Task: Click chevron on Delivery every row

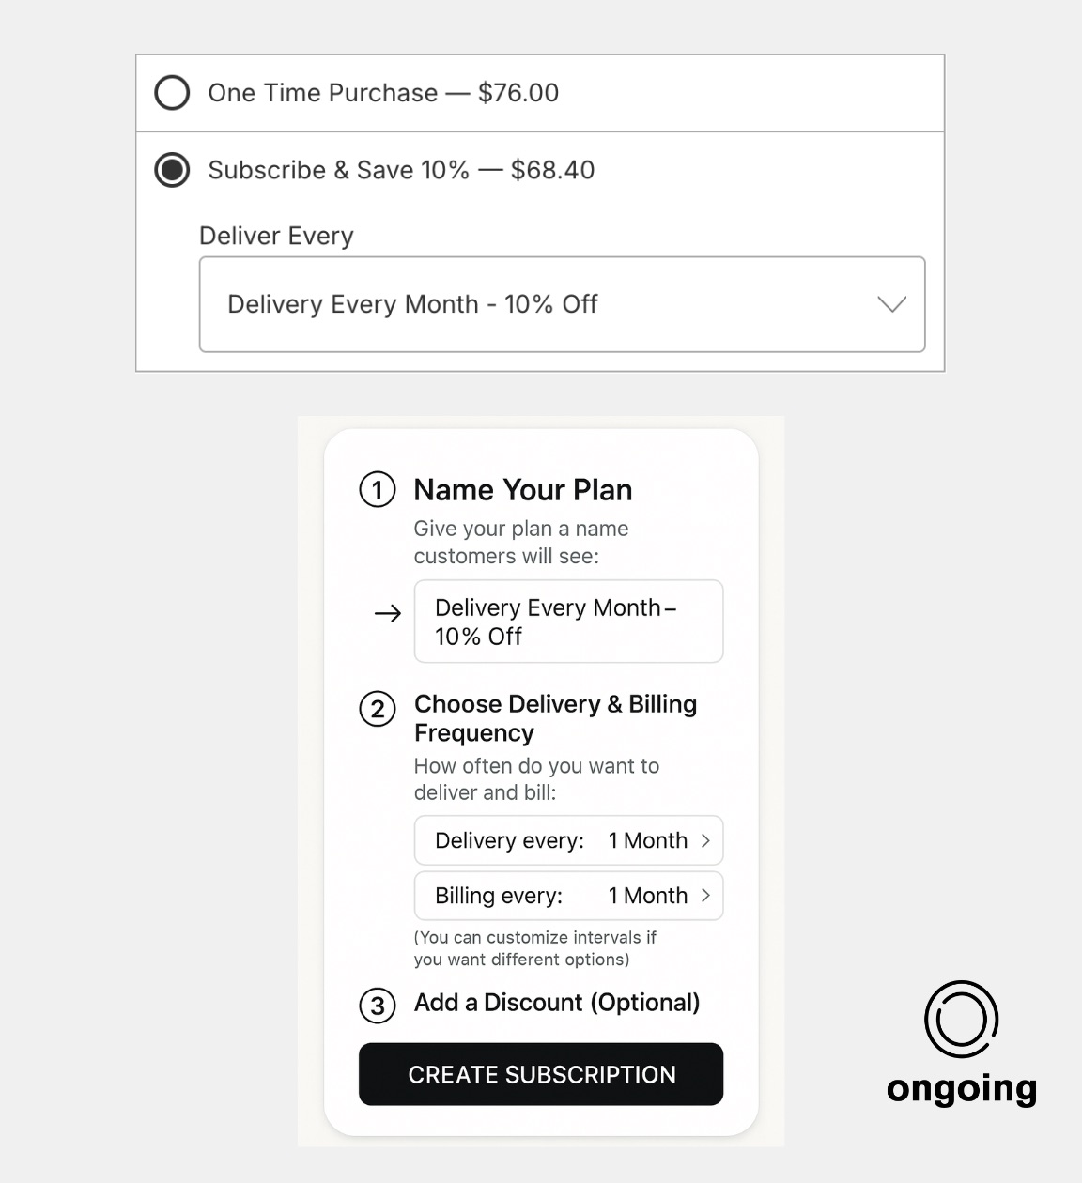Action: pyautogui.click(x=705, y=840)
